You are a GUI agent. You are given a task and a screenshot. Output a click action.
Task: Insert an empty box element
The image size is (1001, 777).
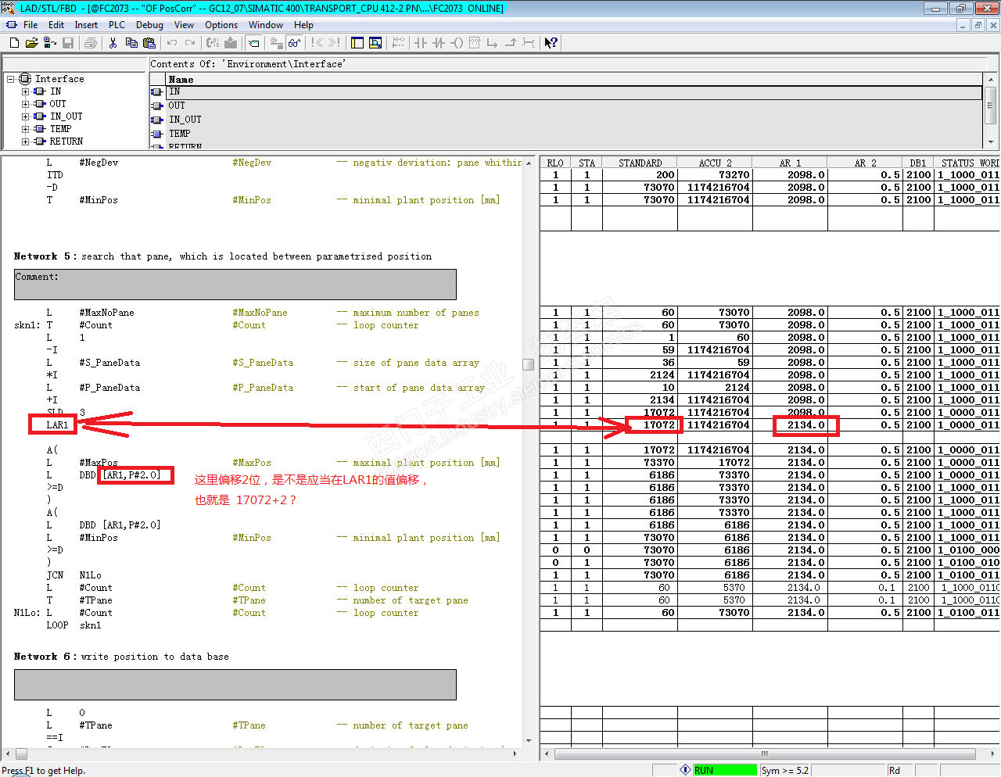click(x=474, y=43)
